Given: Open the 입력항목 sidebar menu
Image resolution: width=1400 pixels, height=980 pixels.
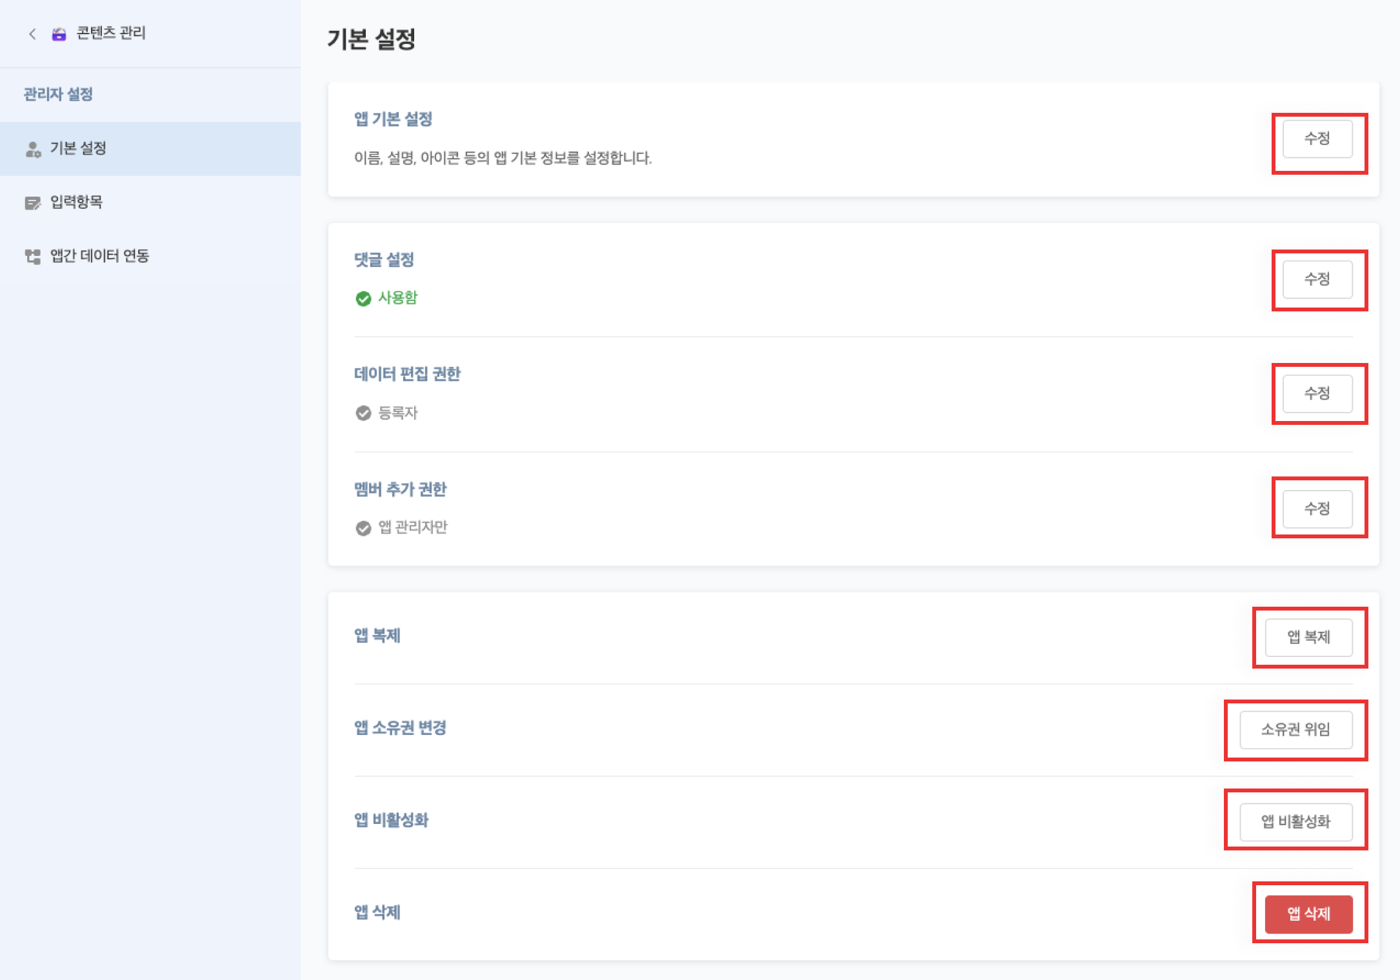Looking at the screenshot, I should click(x=77, y=202).
